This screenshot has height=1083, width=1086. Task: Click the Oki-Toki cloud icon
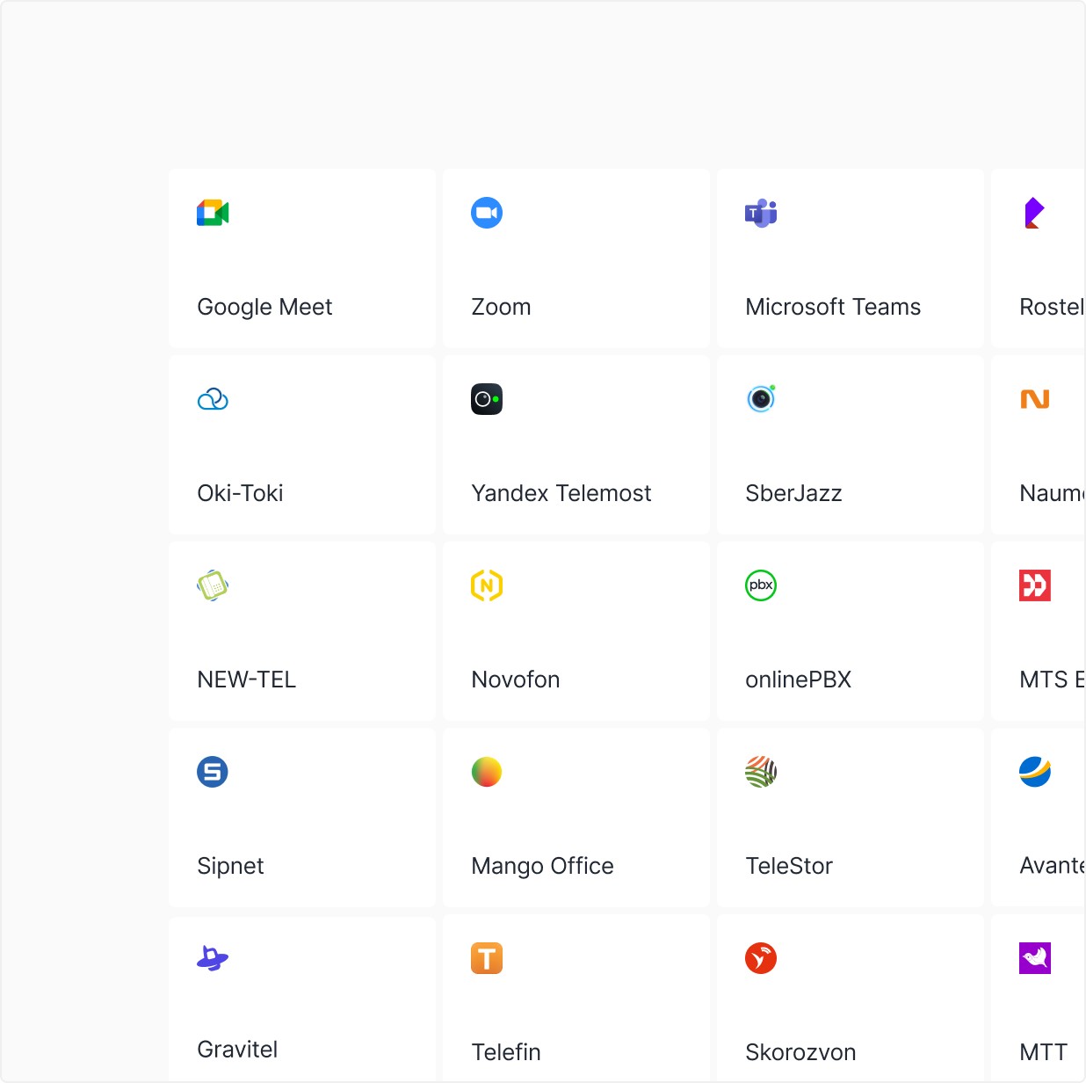(213, 399)
